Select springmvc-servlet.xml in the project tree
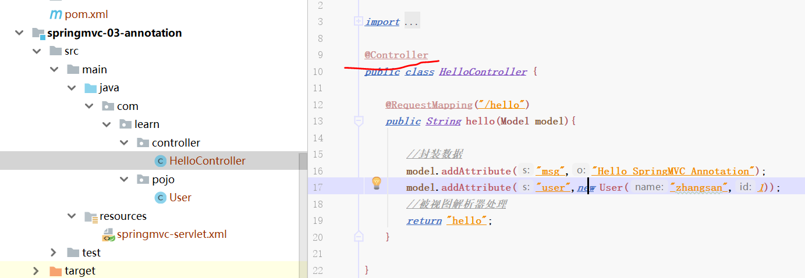The image size is (805, 278). tap(172, 234)
